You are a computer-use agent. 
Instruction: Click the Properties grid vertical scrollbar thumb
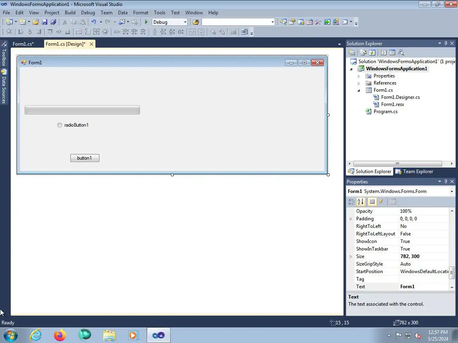pyautogui.click(x=452, y=273)
